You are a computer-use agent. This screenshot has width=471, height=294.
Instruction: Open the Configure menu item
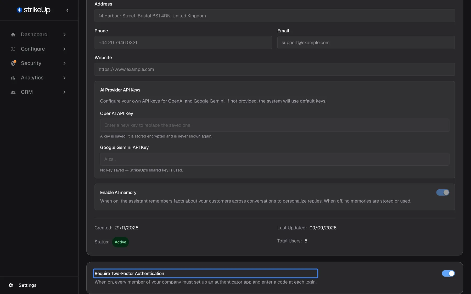39,49
